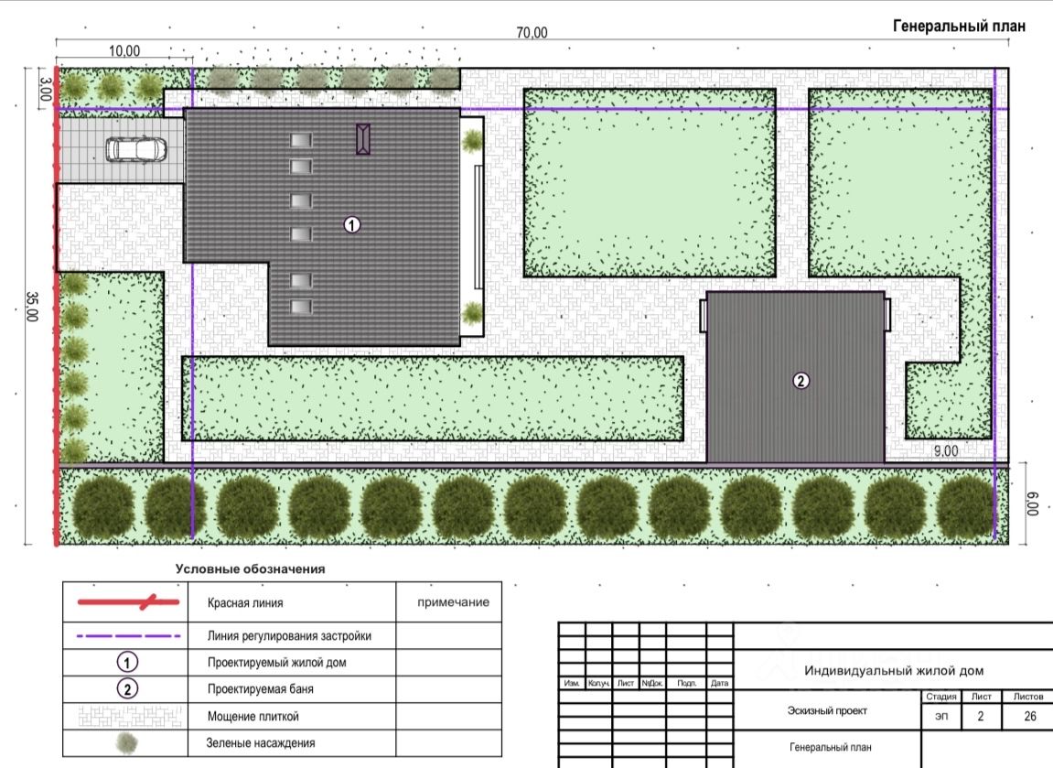Click the 6,00 dimension label
1053x768 pixels.
coord(1032,504)
